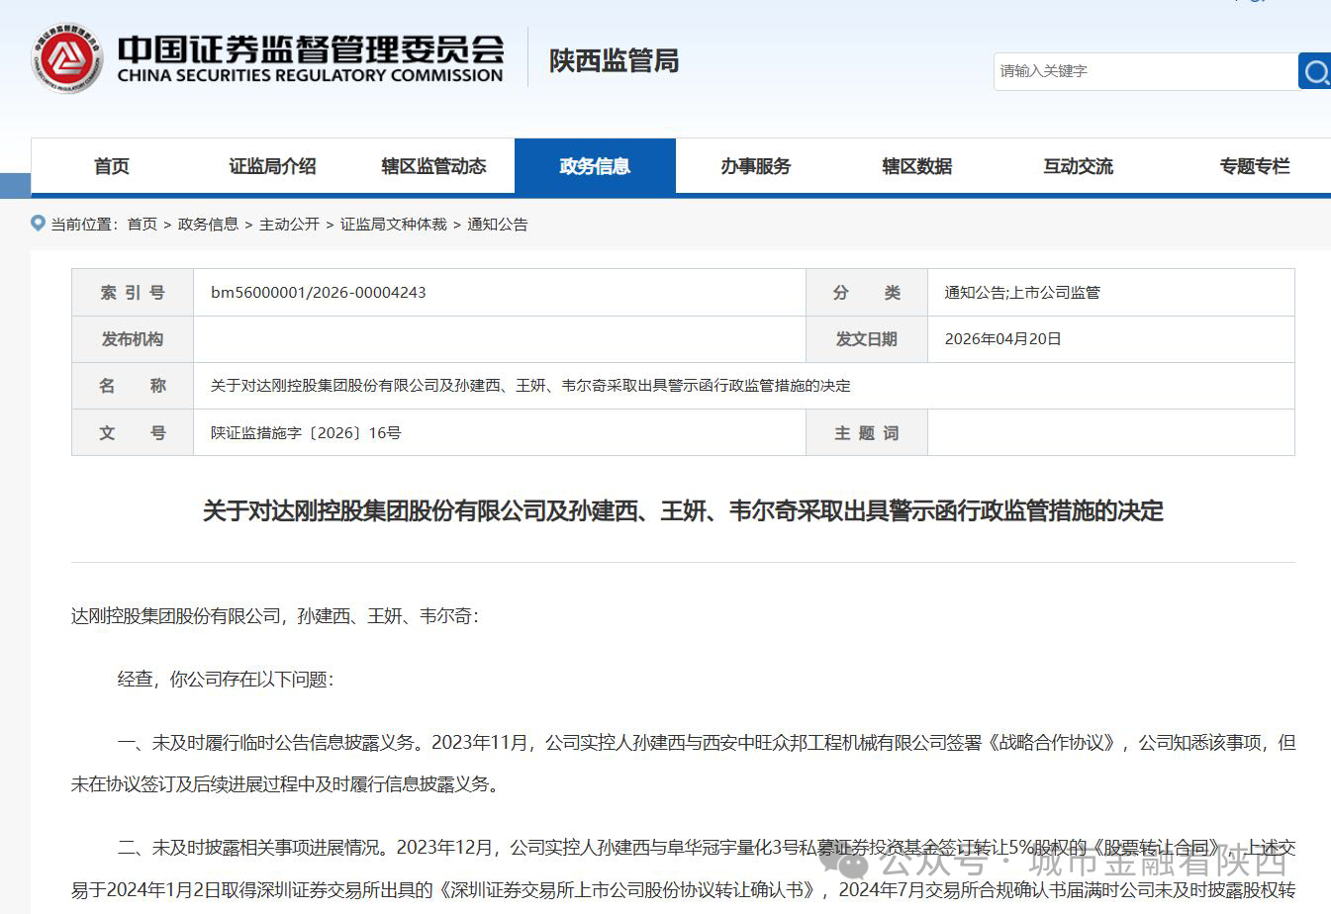
Task: Click index number bm56000001/2026-00004243
Action: (319, 293)
